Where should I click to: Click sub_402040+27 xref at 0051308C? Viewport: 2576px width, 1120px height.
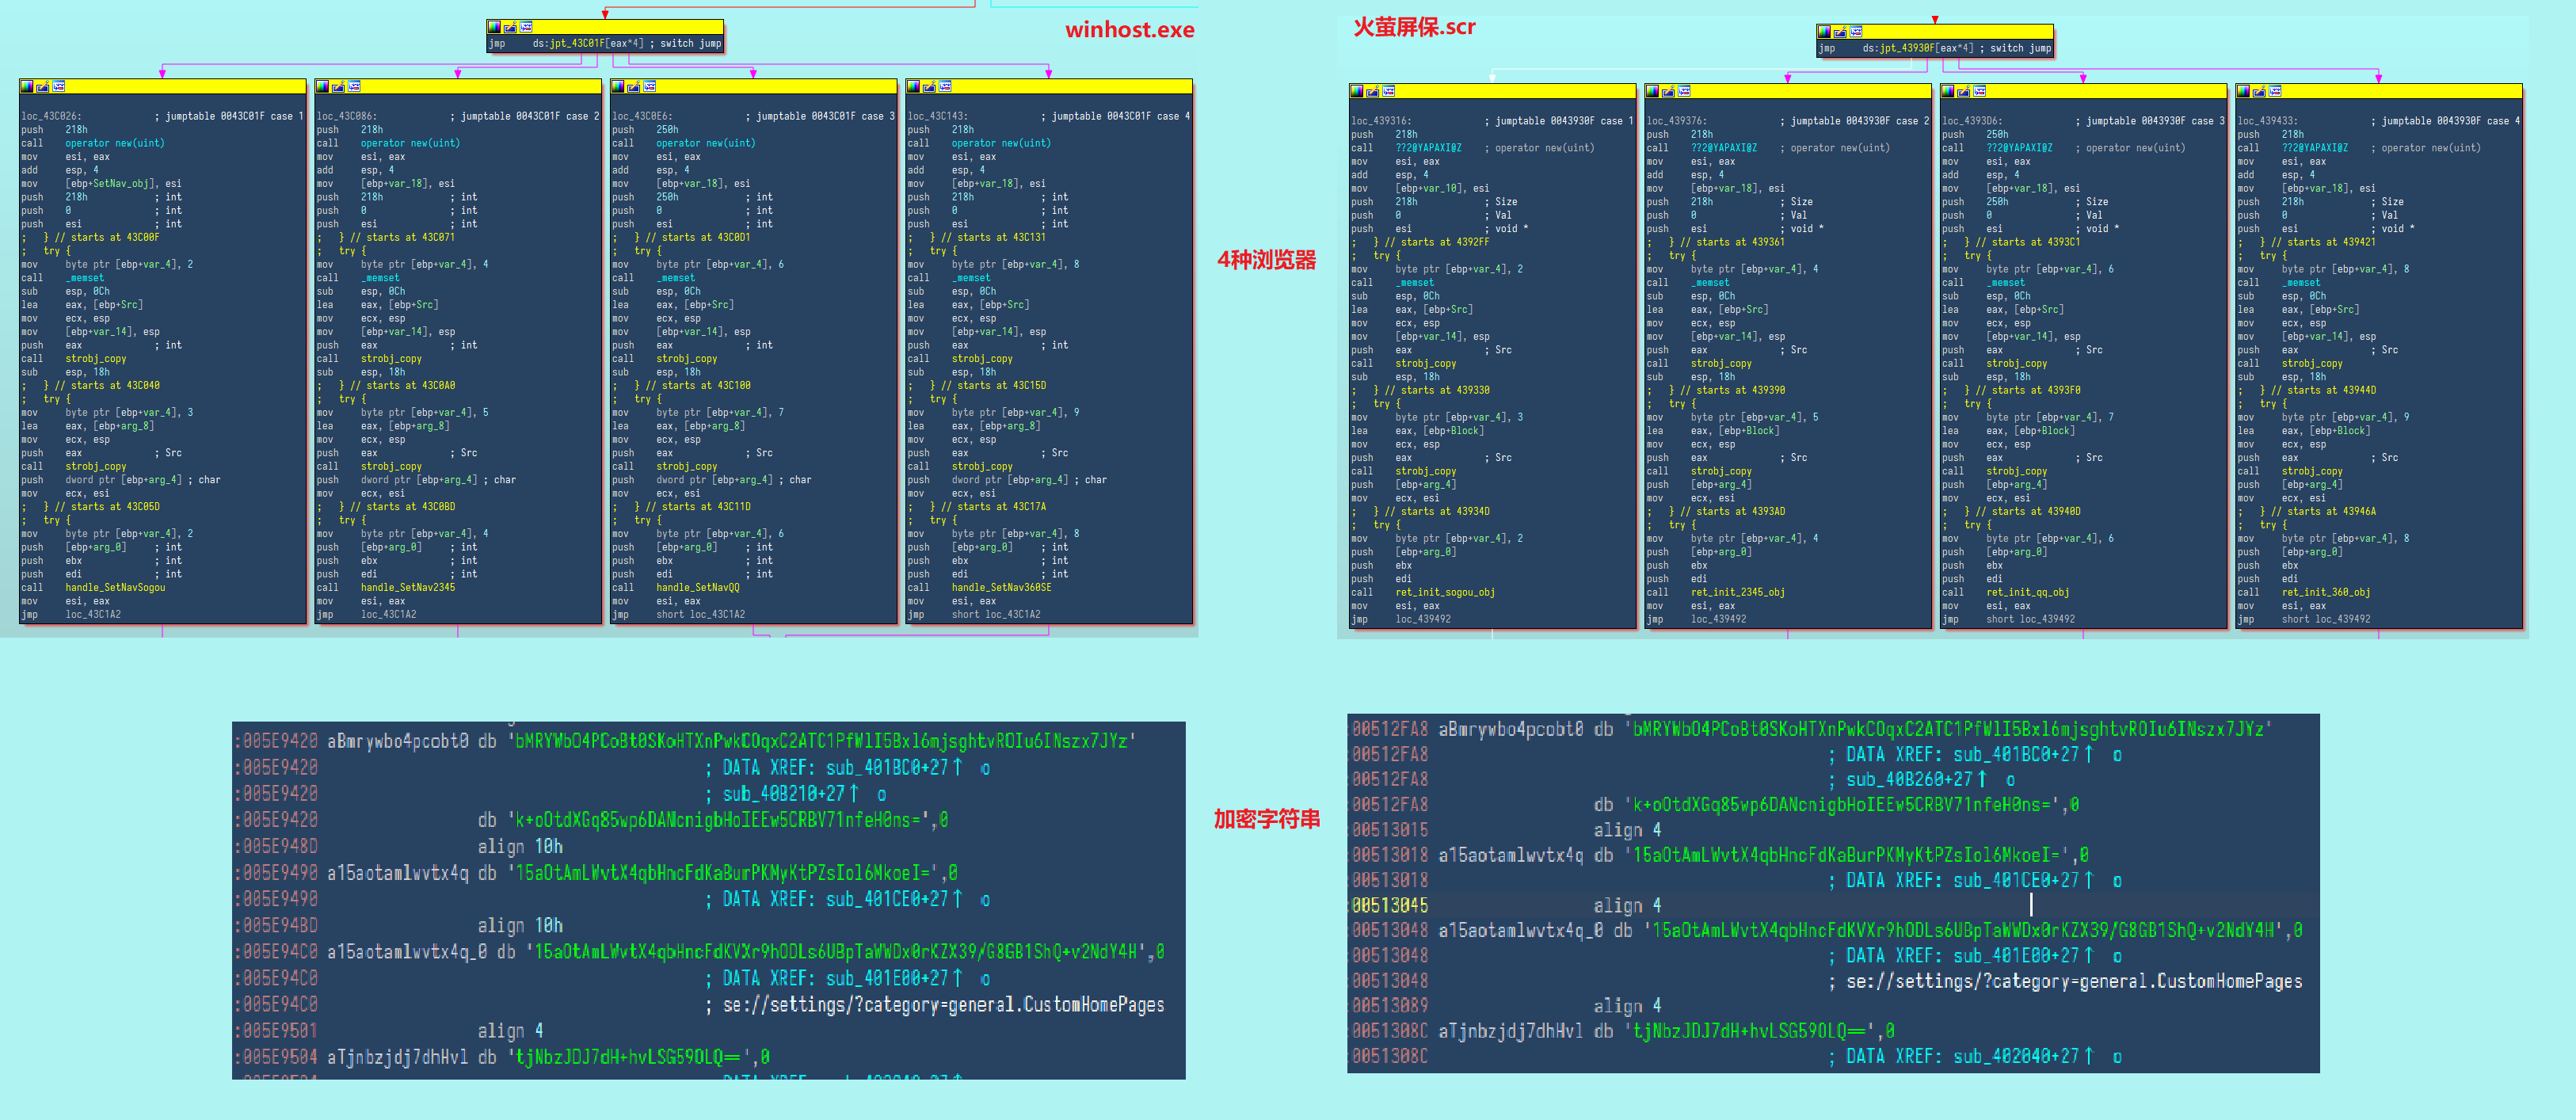[x=2015, y=1057]
